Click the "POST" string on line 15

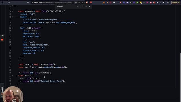31,14
